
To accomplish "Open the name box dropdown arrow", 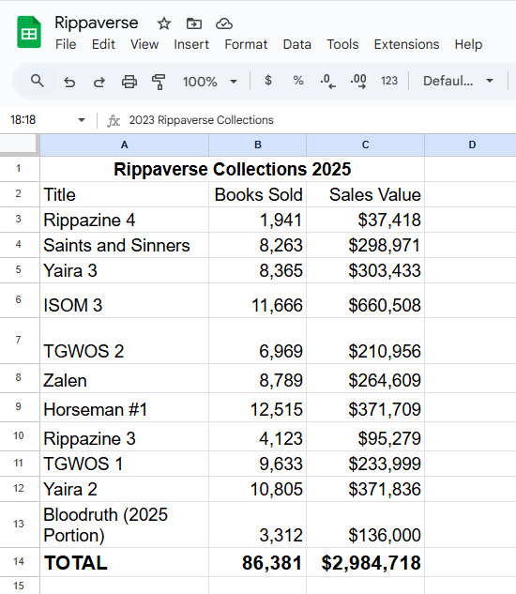I will (81, 120).
